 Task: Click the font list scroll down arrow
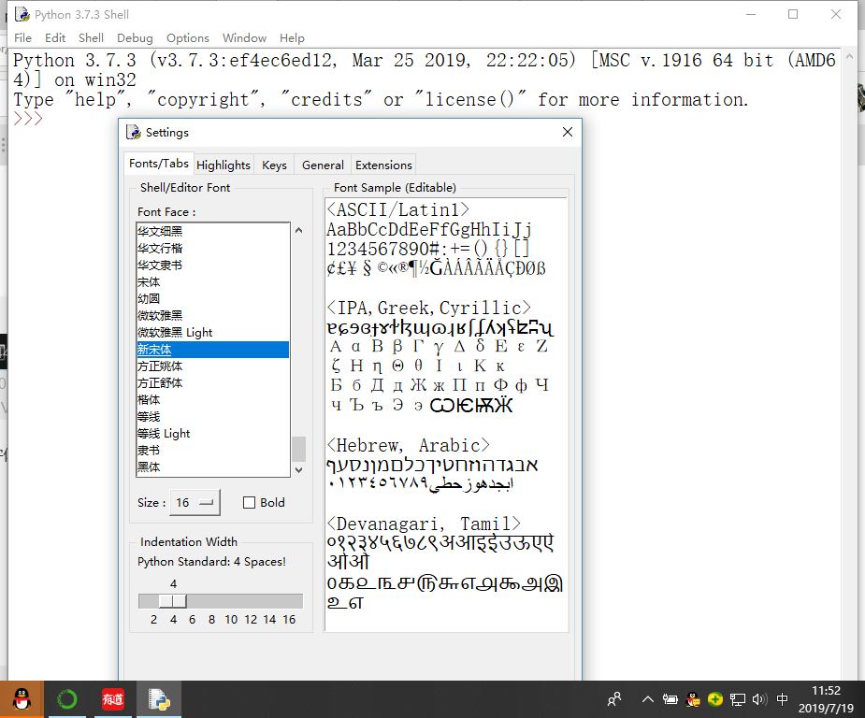pyautogui.click(x=298, y=470)
